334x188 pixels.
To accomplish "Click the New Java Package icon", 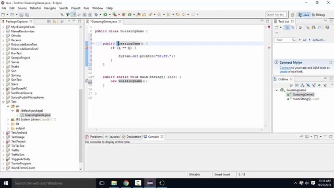I will tap(124, 15).
